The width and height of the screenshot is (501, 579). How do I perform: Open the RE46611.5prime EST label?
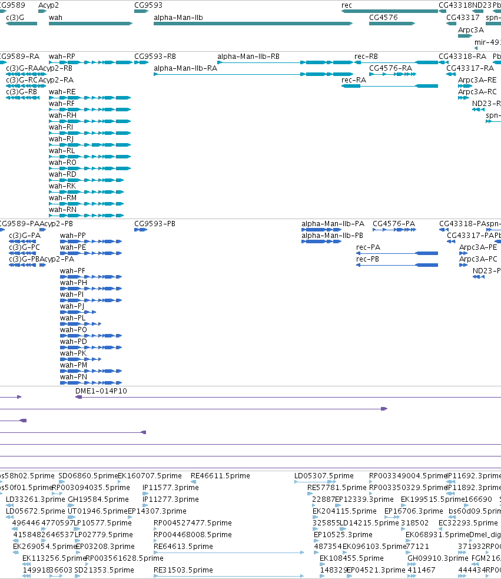[220, 476]
